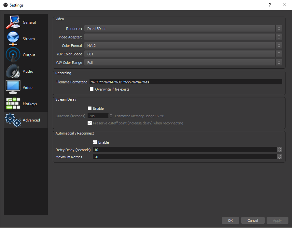Enable Overwrite if file exists
This screenshot has height=228, width=292.
tap(91, 89)
